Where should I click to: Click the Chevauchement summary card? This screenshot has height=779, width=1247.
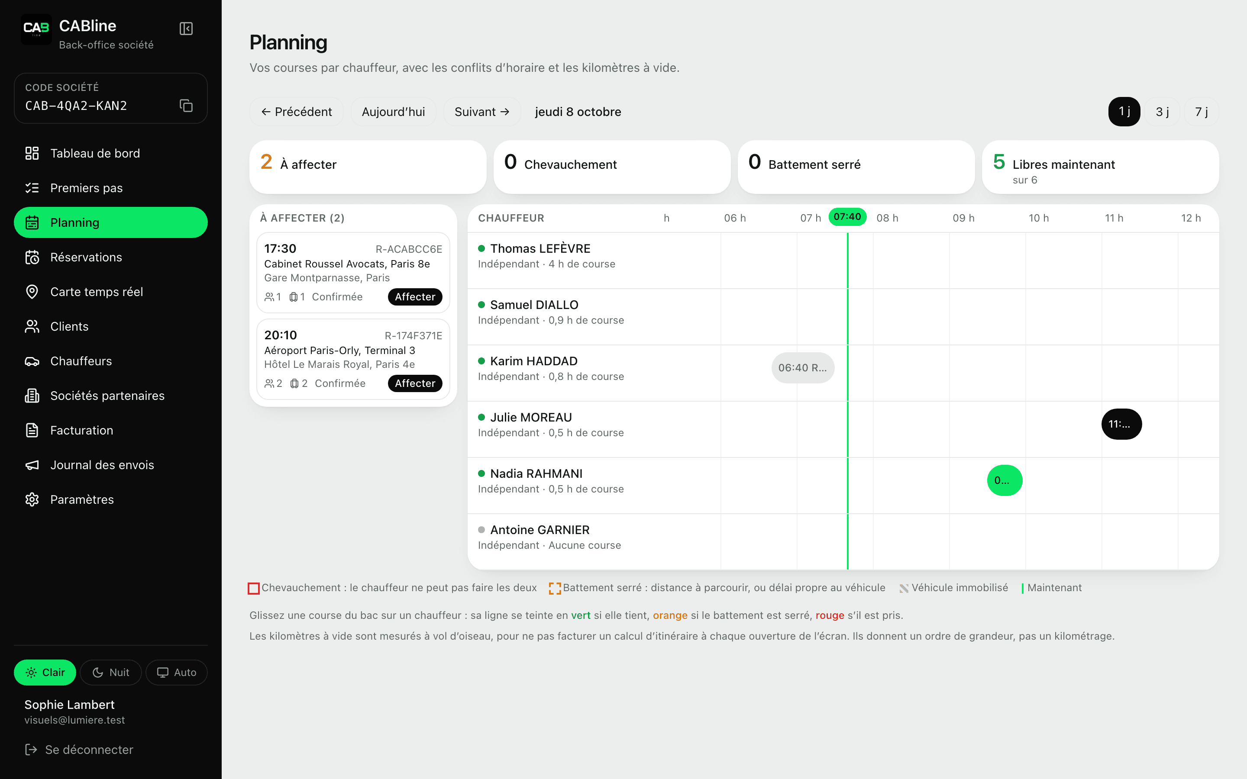(x=612, y=167)
